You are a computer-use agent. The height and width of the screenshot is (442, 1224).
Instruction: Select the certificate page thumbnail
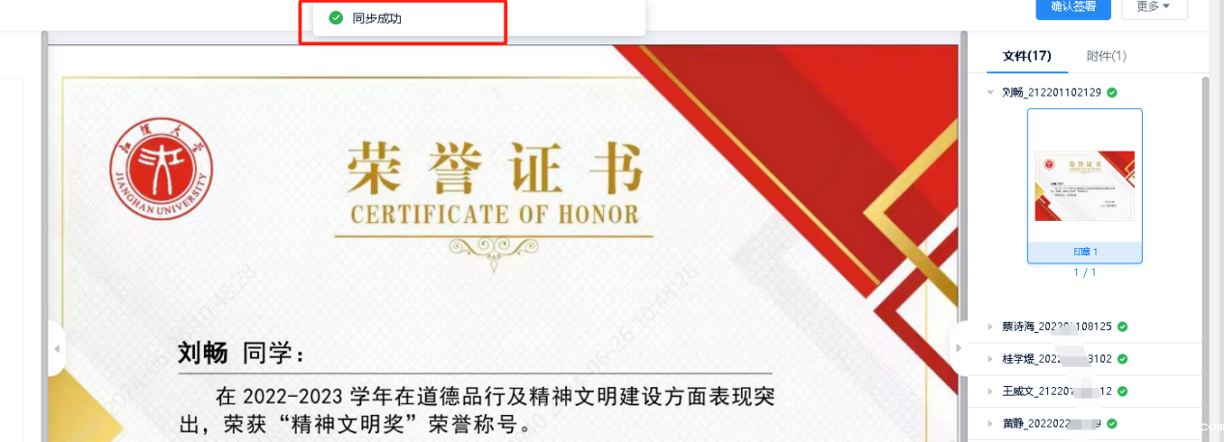tap(1084, 185)
